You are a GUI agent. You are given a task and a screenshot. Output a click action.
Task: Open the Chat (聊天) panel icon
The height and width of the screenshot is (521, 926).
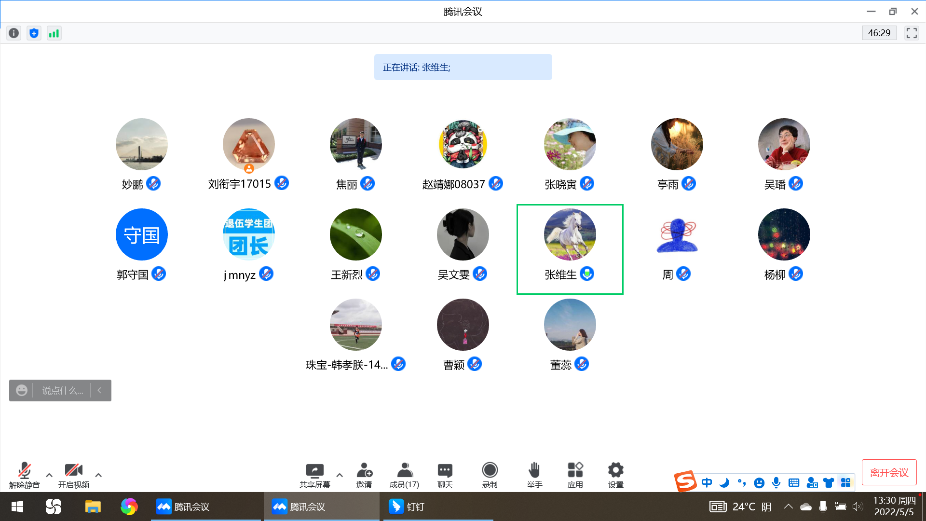445,475
